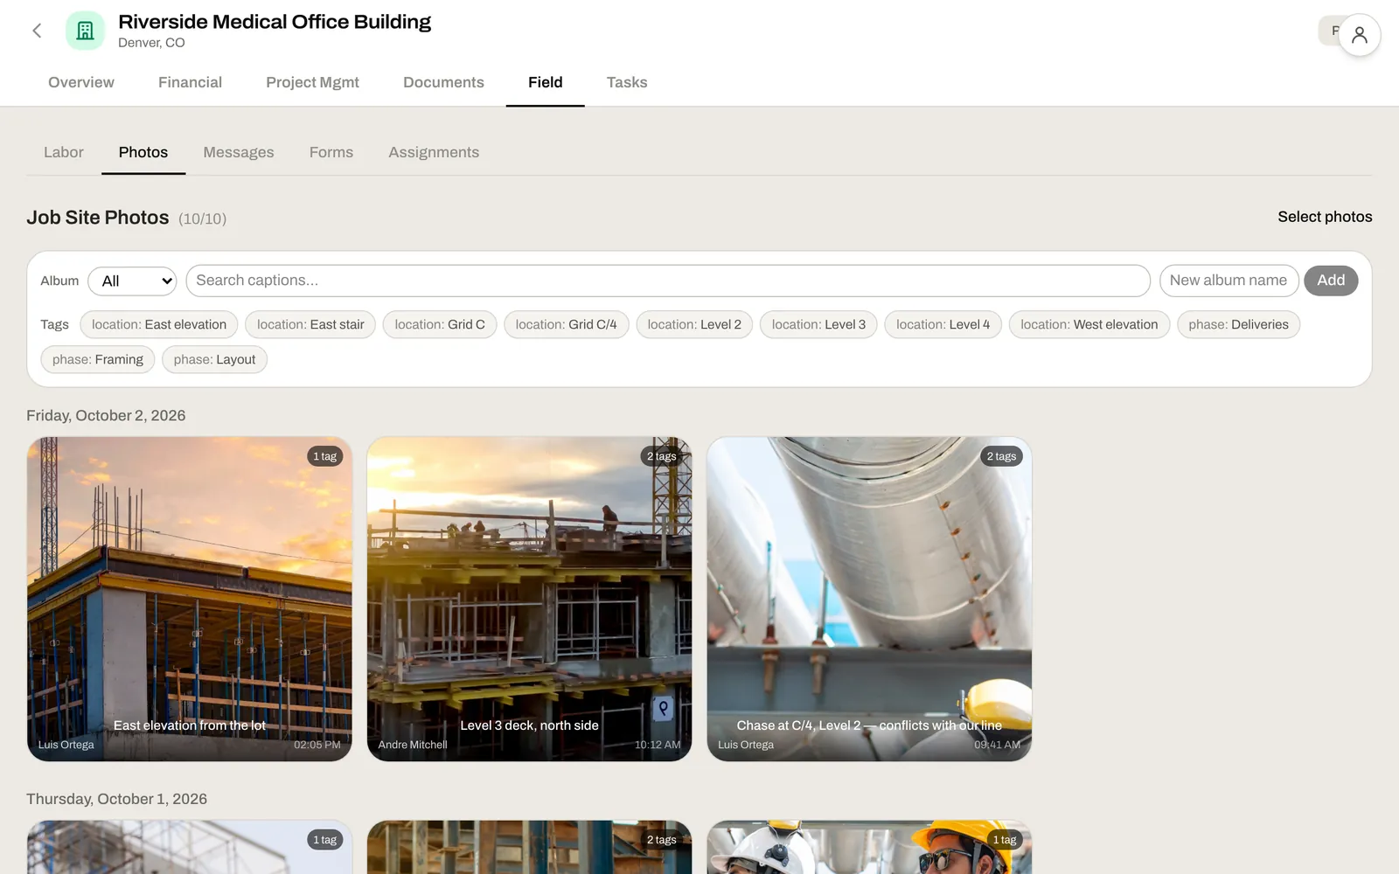Show the Forms sub-tab
This screenshot has width=1399, height=874.
[x=331, y=152]
